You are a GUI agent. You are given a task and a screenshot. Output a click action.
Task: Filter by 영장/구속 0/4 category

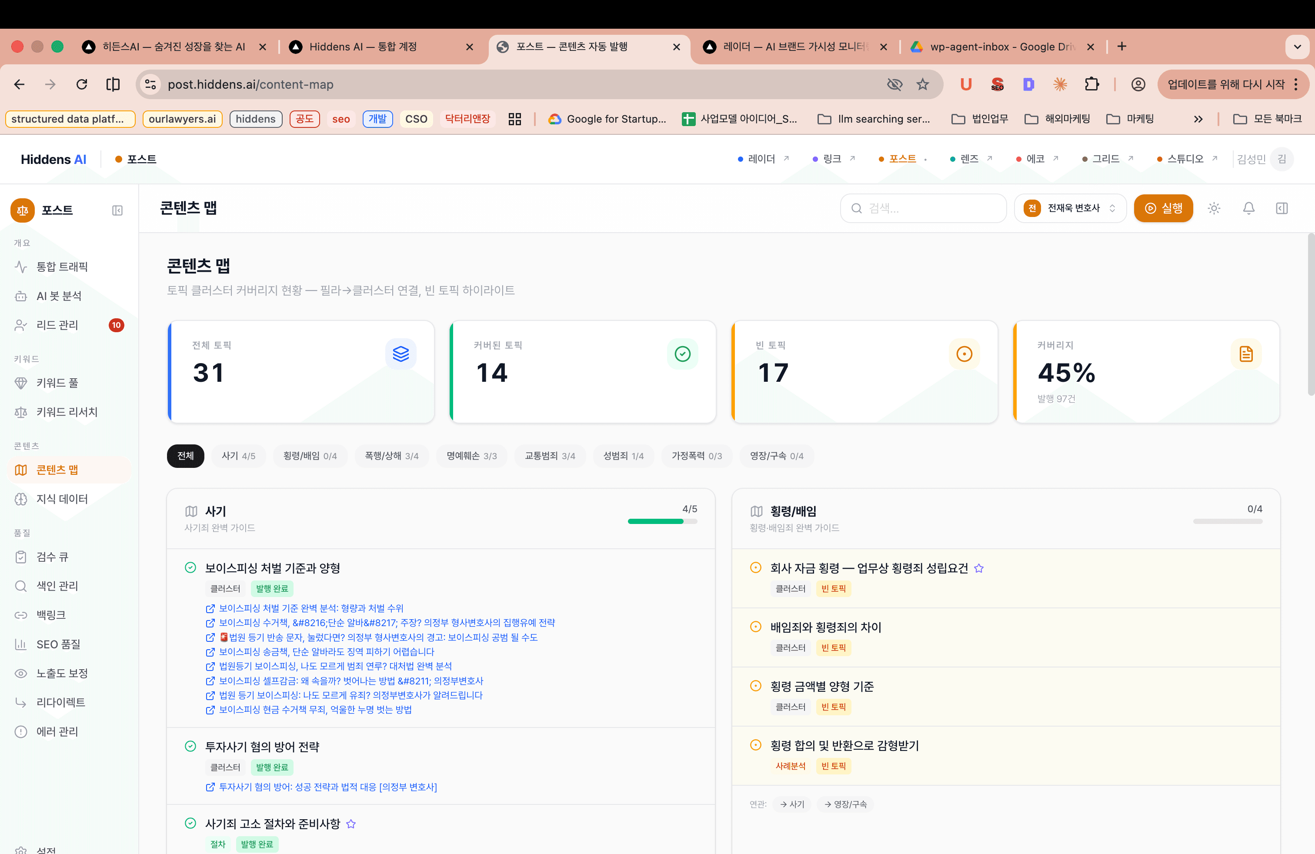point(777,456)
